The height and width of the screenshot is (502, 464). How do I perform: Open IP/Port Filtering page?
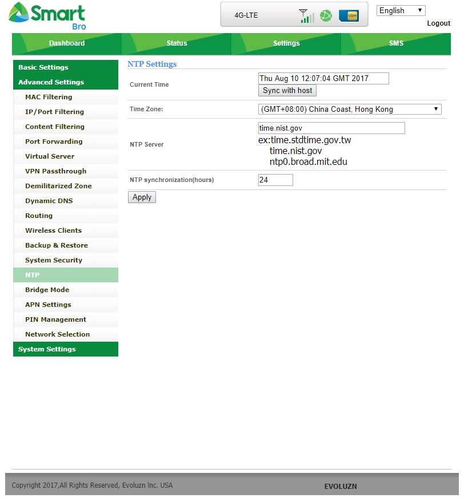[x=66, y=112]
